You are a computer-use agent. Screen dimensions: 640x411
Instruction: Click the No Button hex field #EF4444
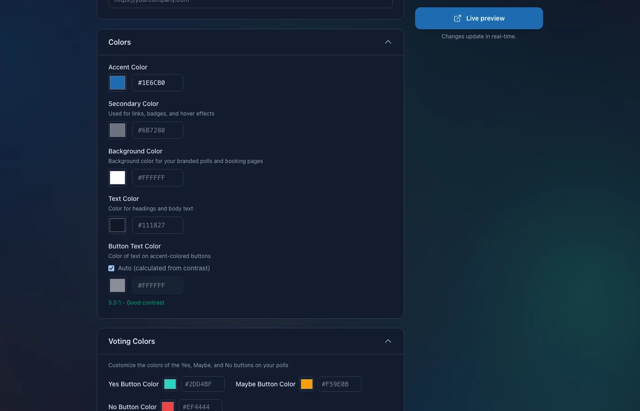pyautogui.click(x=201, y=406)
